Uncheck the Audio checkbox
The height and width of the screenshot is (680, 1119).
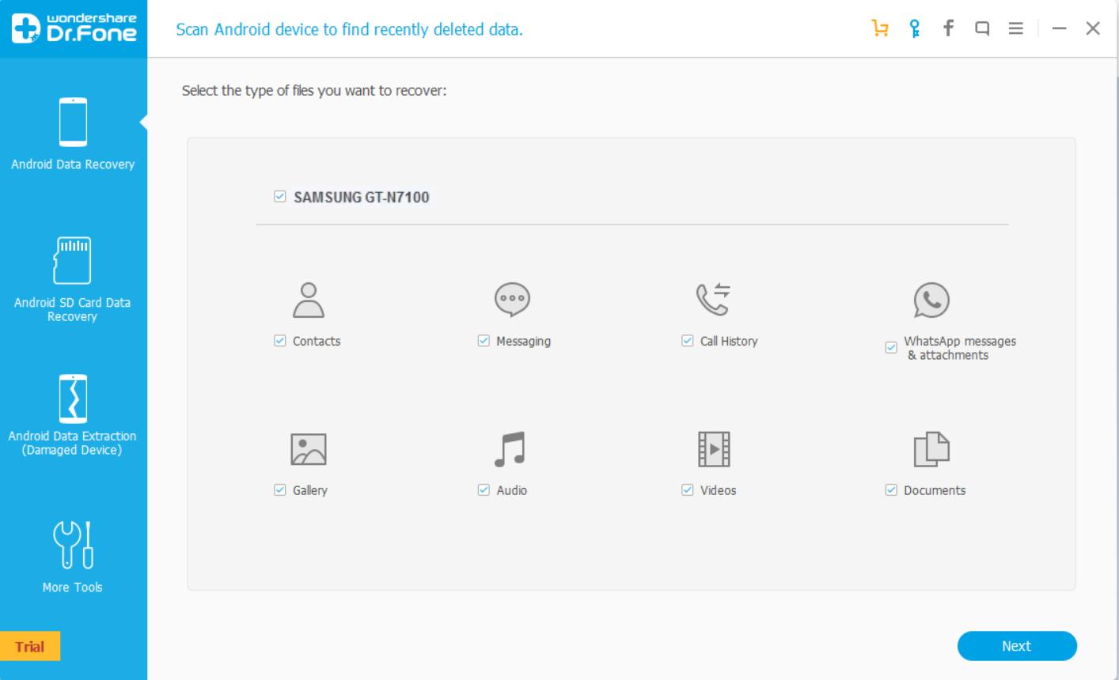[484, 490]
